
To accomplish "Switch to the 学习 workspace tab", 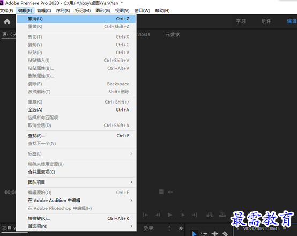I will tap(241, 21).
